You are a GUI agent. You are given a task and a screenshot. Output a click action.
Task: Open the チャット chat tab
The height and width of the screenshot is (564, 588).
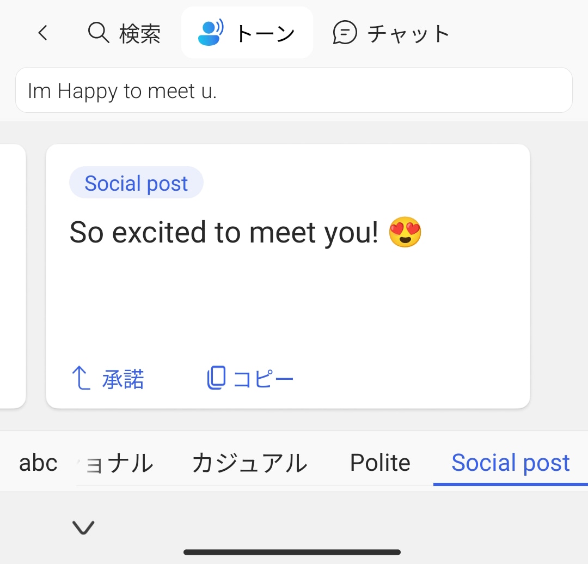point(408,34)
